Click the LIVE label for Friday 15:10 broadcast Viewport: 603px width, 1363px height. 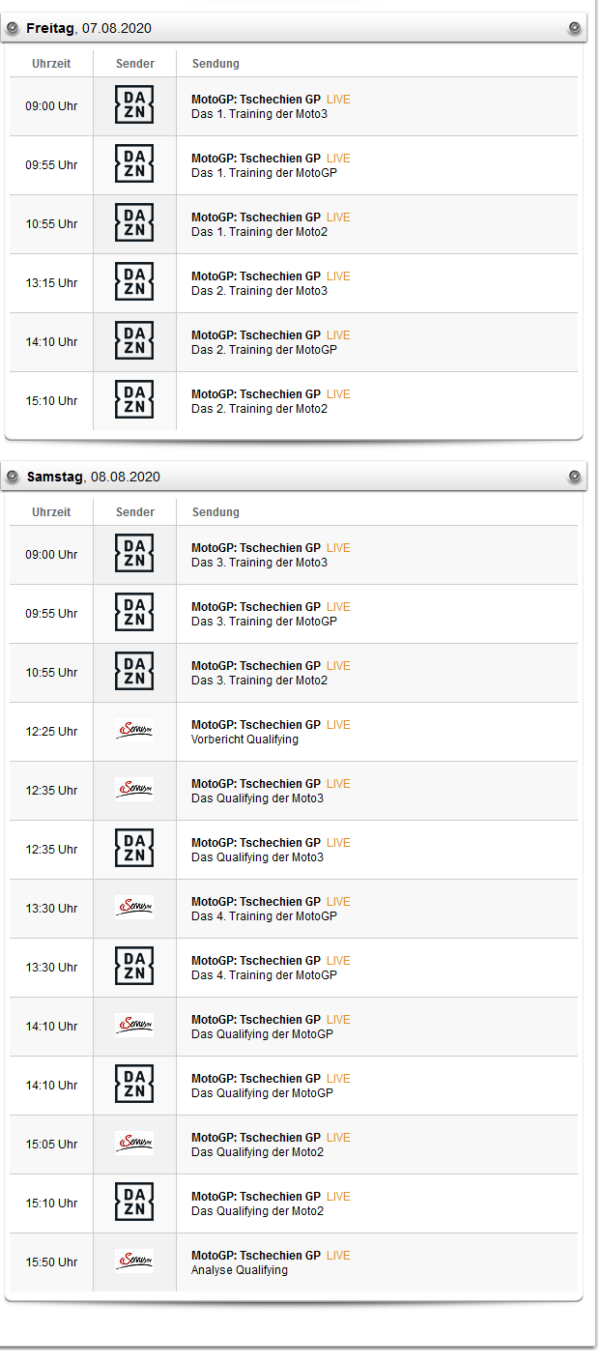coord(338,394)
